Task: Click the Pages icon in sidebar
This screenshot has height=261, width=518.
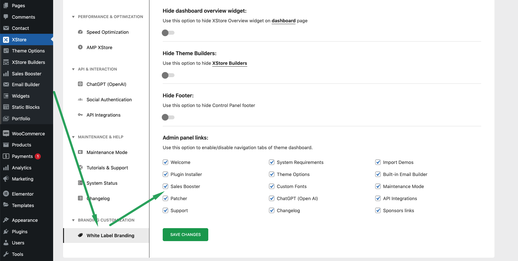Action: tap(6, 5)
